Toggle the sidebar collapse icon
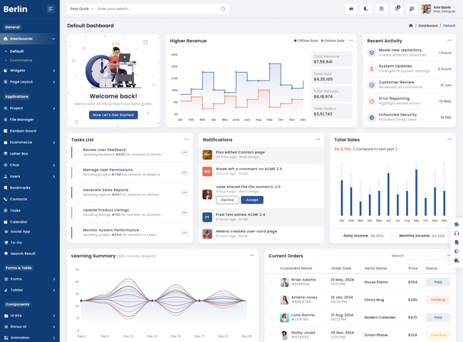 [x=51, y=9]
